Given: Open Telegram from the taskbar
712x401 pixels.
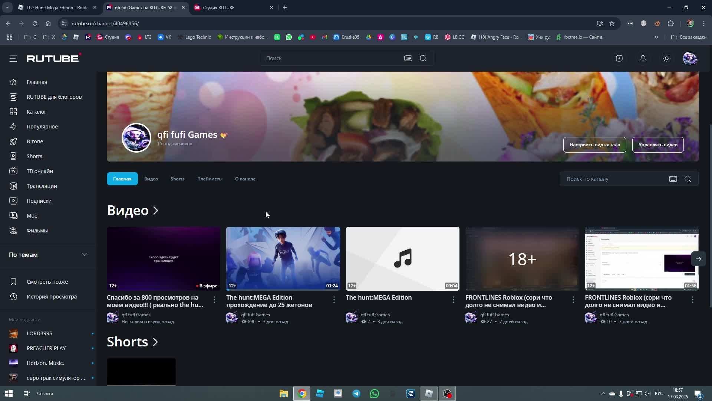Looking at the screenshot, I should pyautogui.click(x=356, y=394).
